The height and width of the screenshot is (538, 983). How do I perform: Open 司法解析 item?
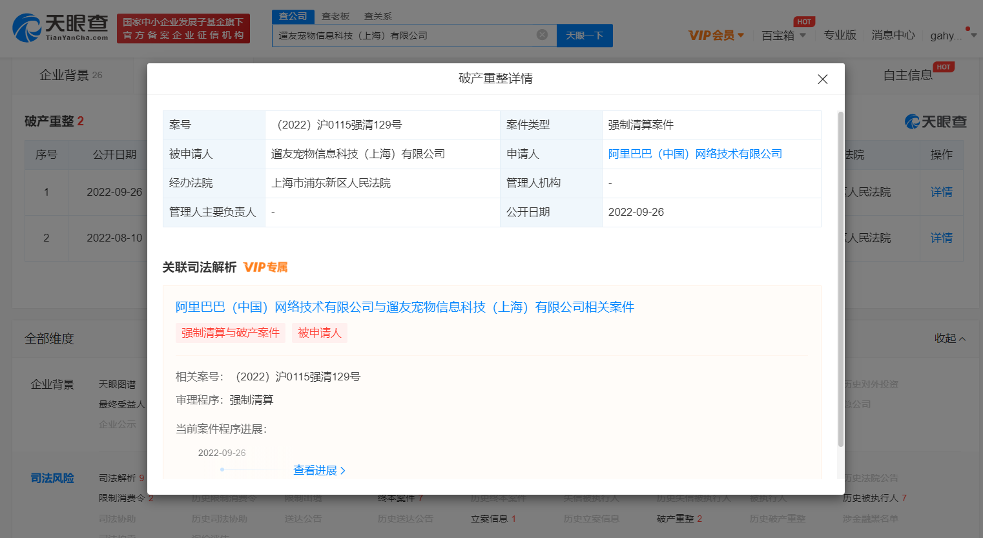tap(121, 478)
